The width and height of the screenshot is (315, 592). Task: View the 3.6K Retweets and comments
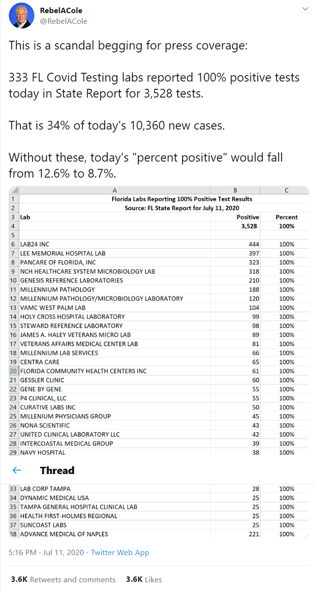[x=63, y=579]
